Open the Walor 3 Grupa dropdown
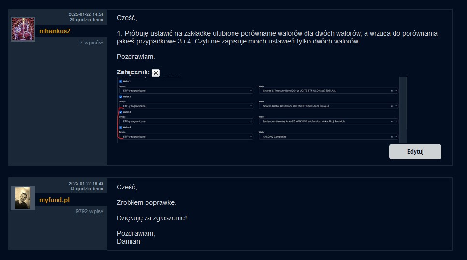The image size is (467, 260). point(186,121)
